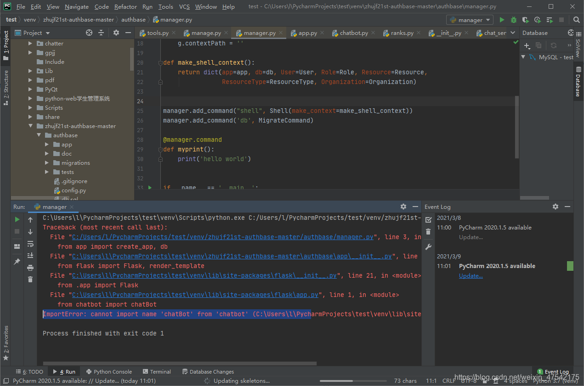
Task: Rerun manager in Run panel
Action: click(17, 219)
